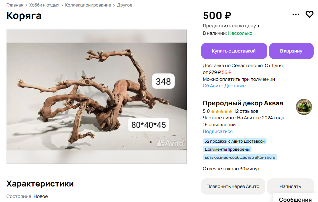This screenshot has width=318, height=202.
Task: Click the five-star seller rating
Action: click(x=221, y=112)
